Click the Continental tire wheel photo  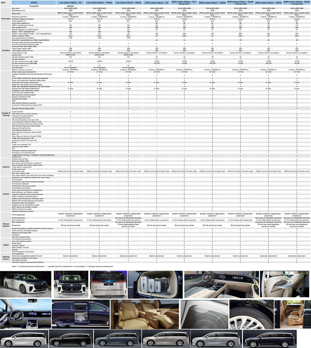[251, 314]
